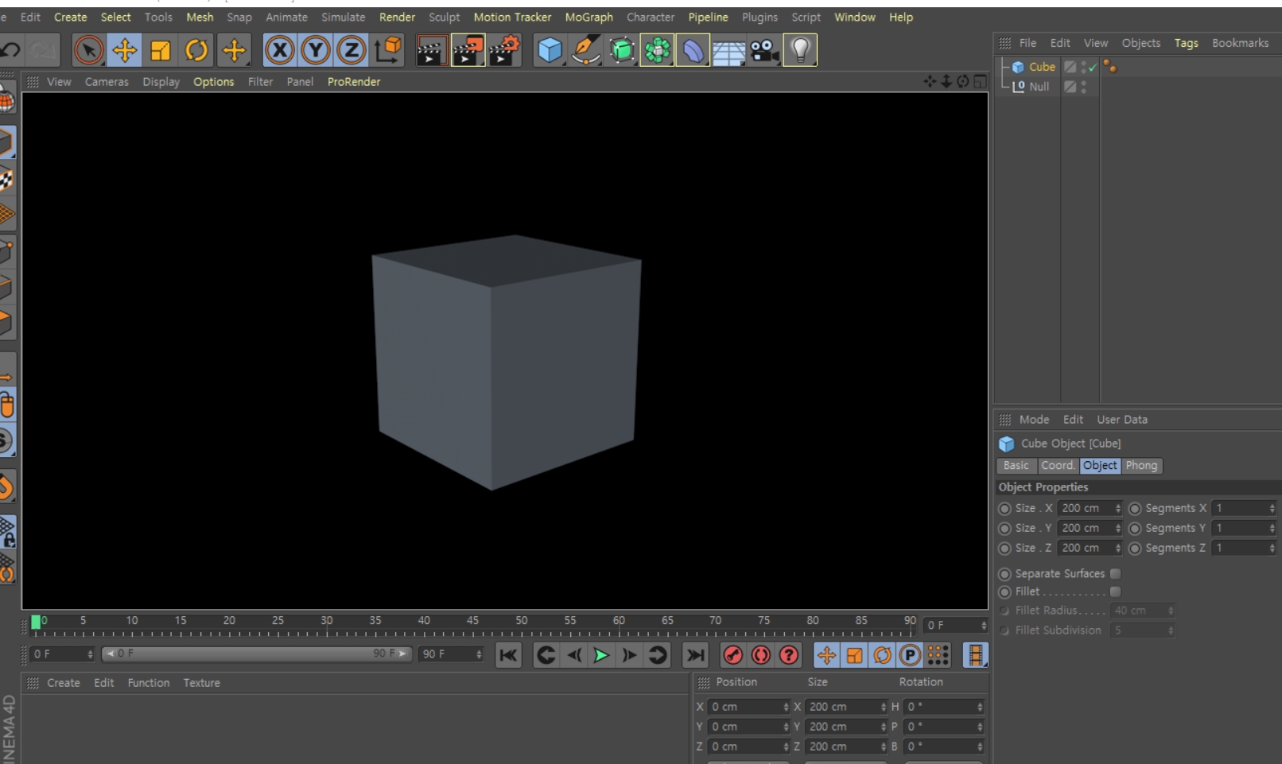Open viewport Cameras menu
This screenshot has height=764, width=1282.
point(107,81)
